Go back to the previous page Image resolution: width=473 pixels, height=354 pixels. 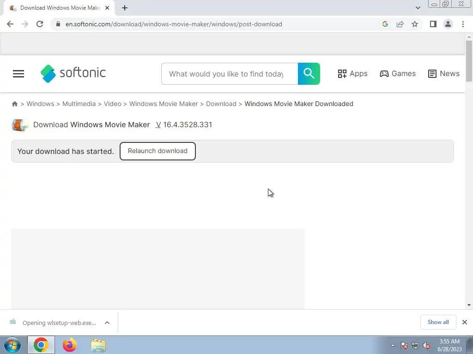(x=10, y=24)
